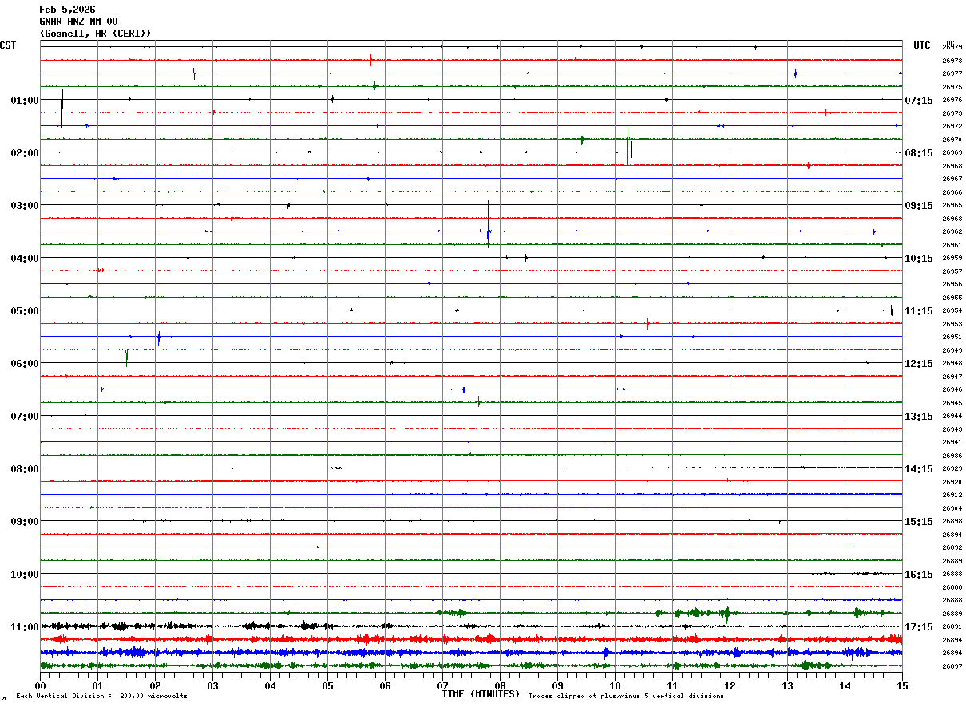This screenshot has height=707, width=966.
Task: Select the DC offset value '26929'
Action: click(x=952, y=468)
